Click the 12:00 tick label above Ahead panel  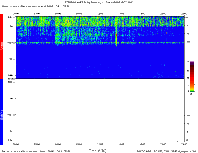(x=100, y=13)
